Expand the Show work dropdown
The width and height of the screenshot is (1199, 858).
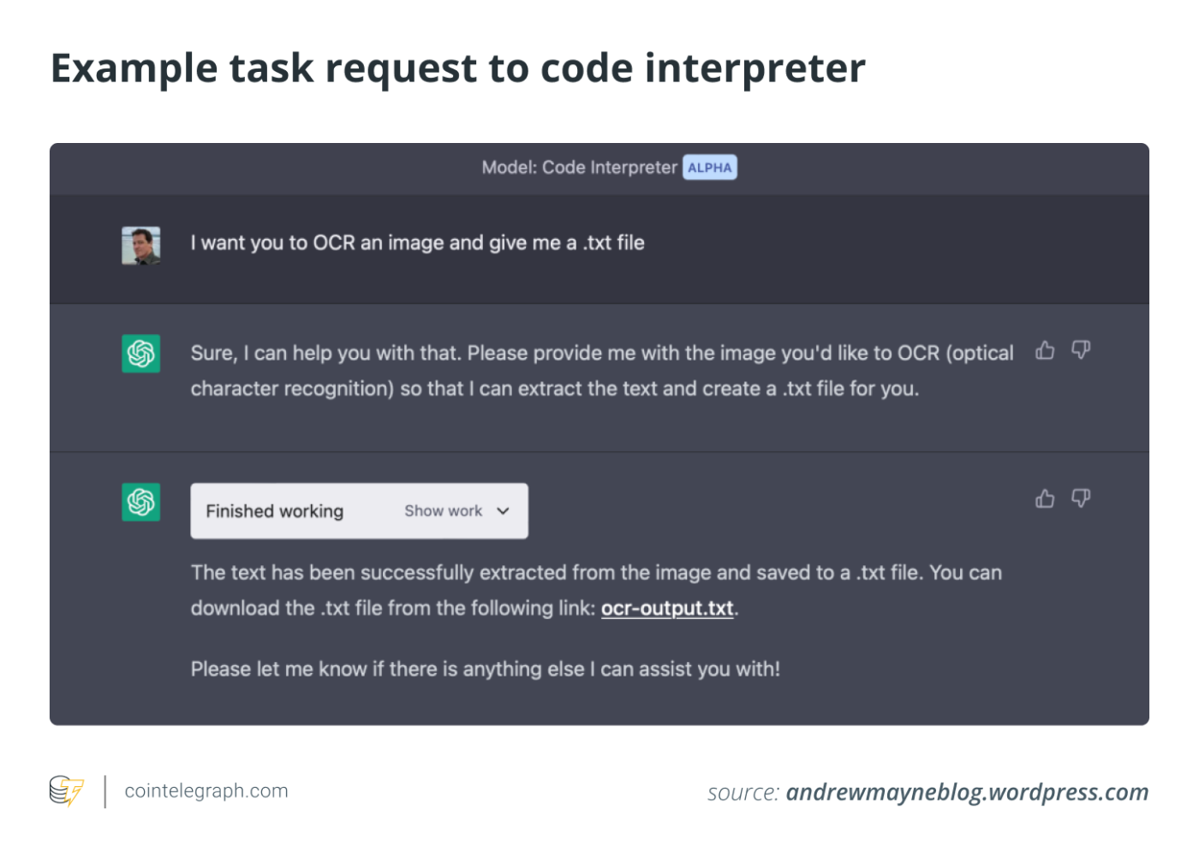pos(444,511)
